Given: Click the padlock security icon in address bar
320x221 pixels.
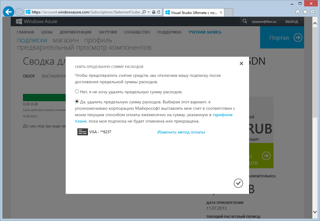Looking at the screenshot, I should point(154,12).
